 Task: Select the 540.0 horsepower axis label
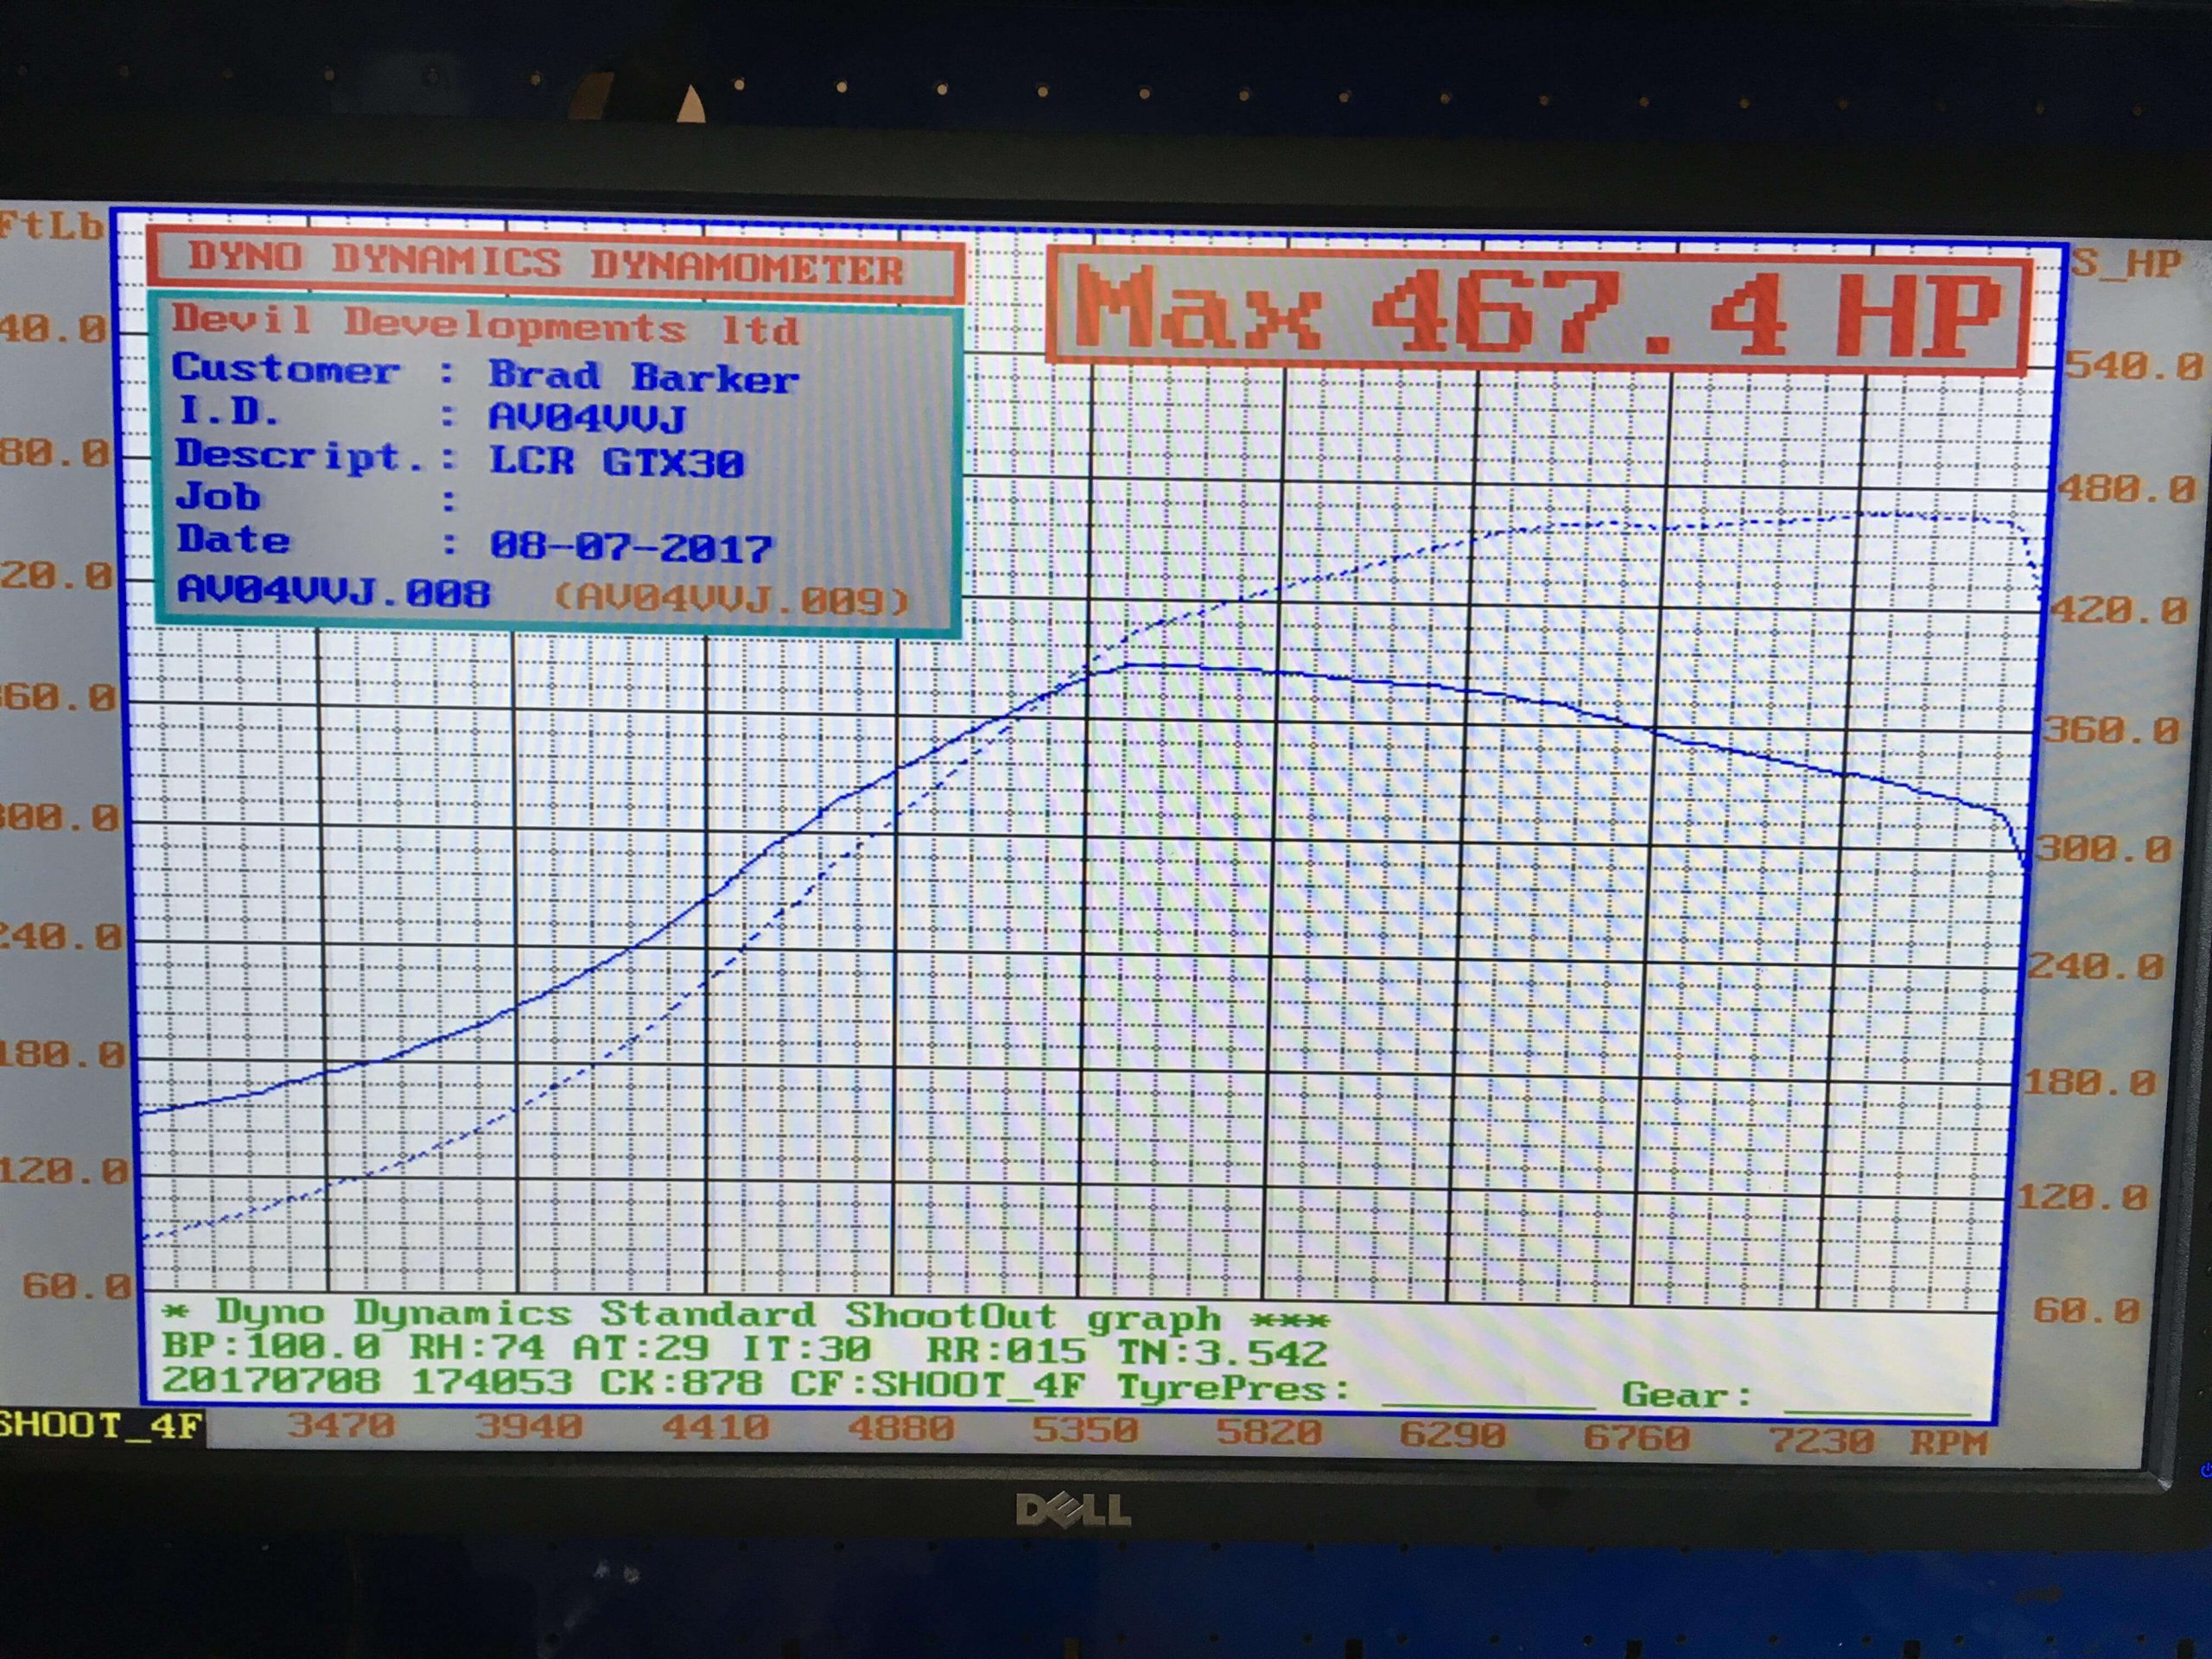[x=2133, y=365]
